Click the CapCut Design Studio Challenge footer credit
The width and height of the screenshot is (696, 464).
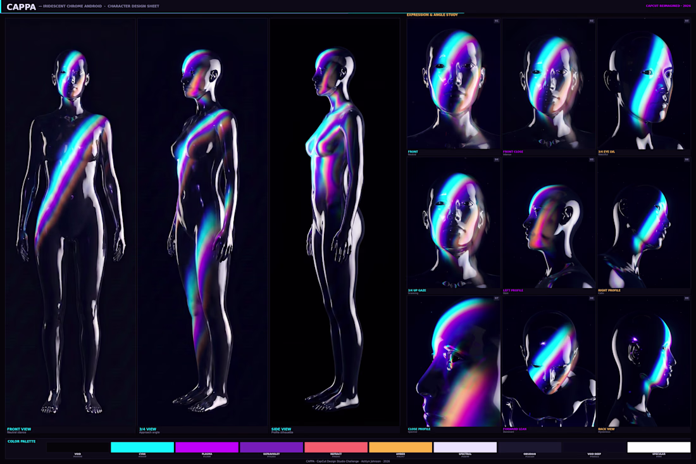(347, 461)
